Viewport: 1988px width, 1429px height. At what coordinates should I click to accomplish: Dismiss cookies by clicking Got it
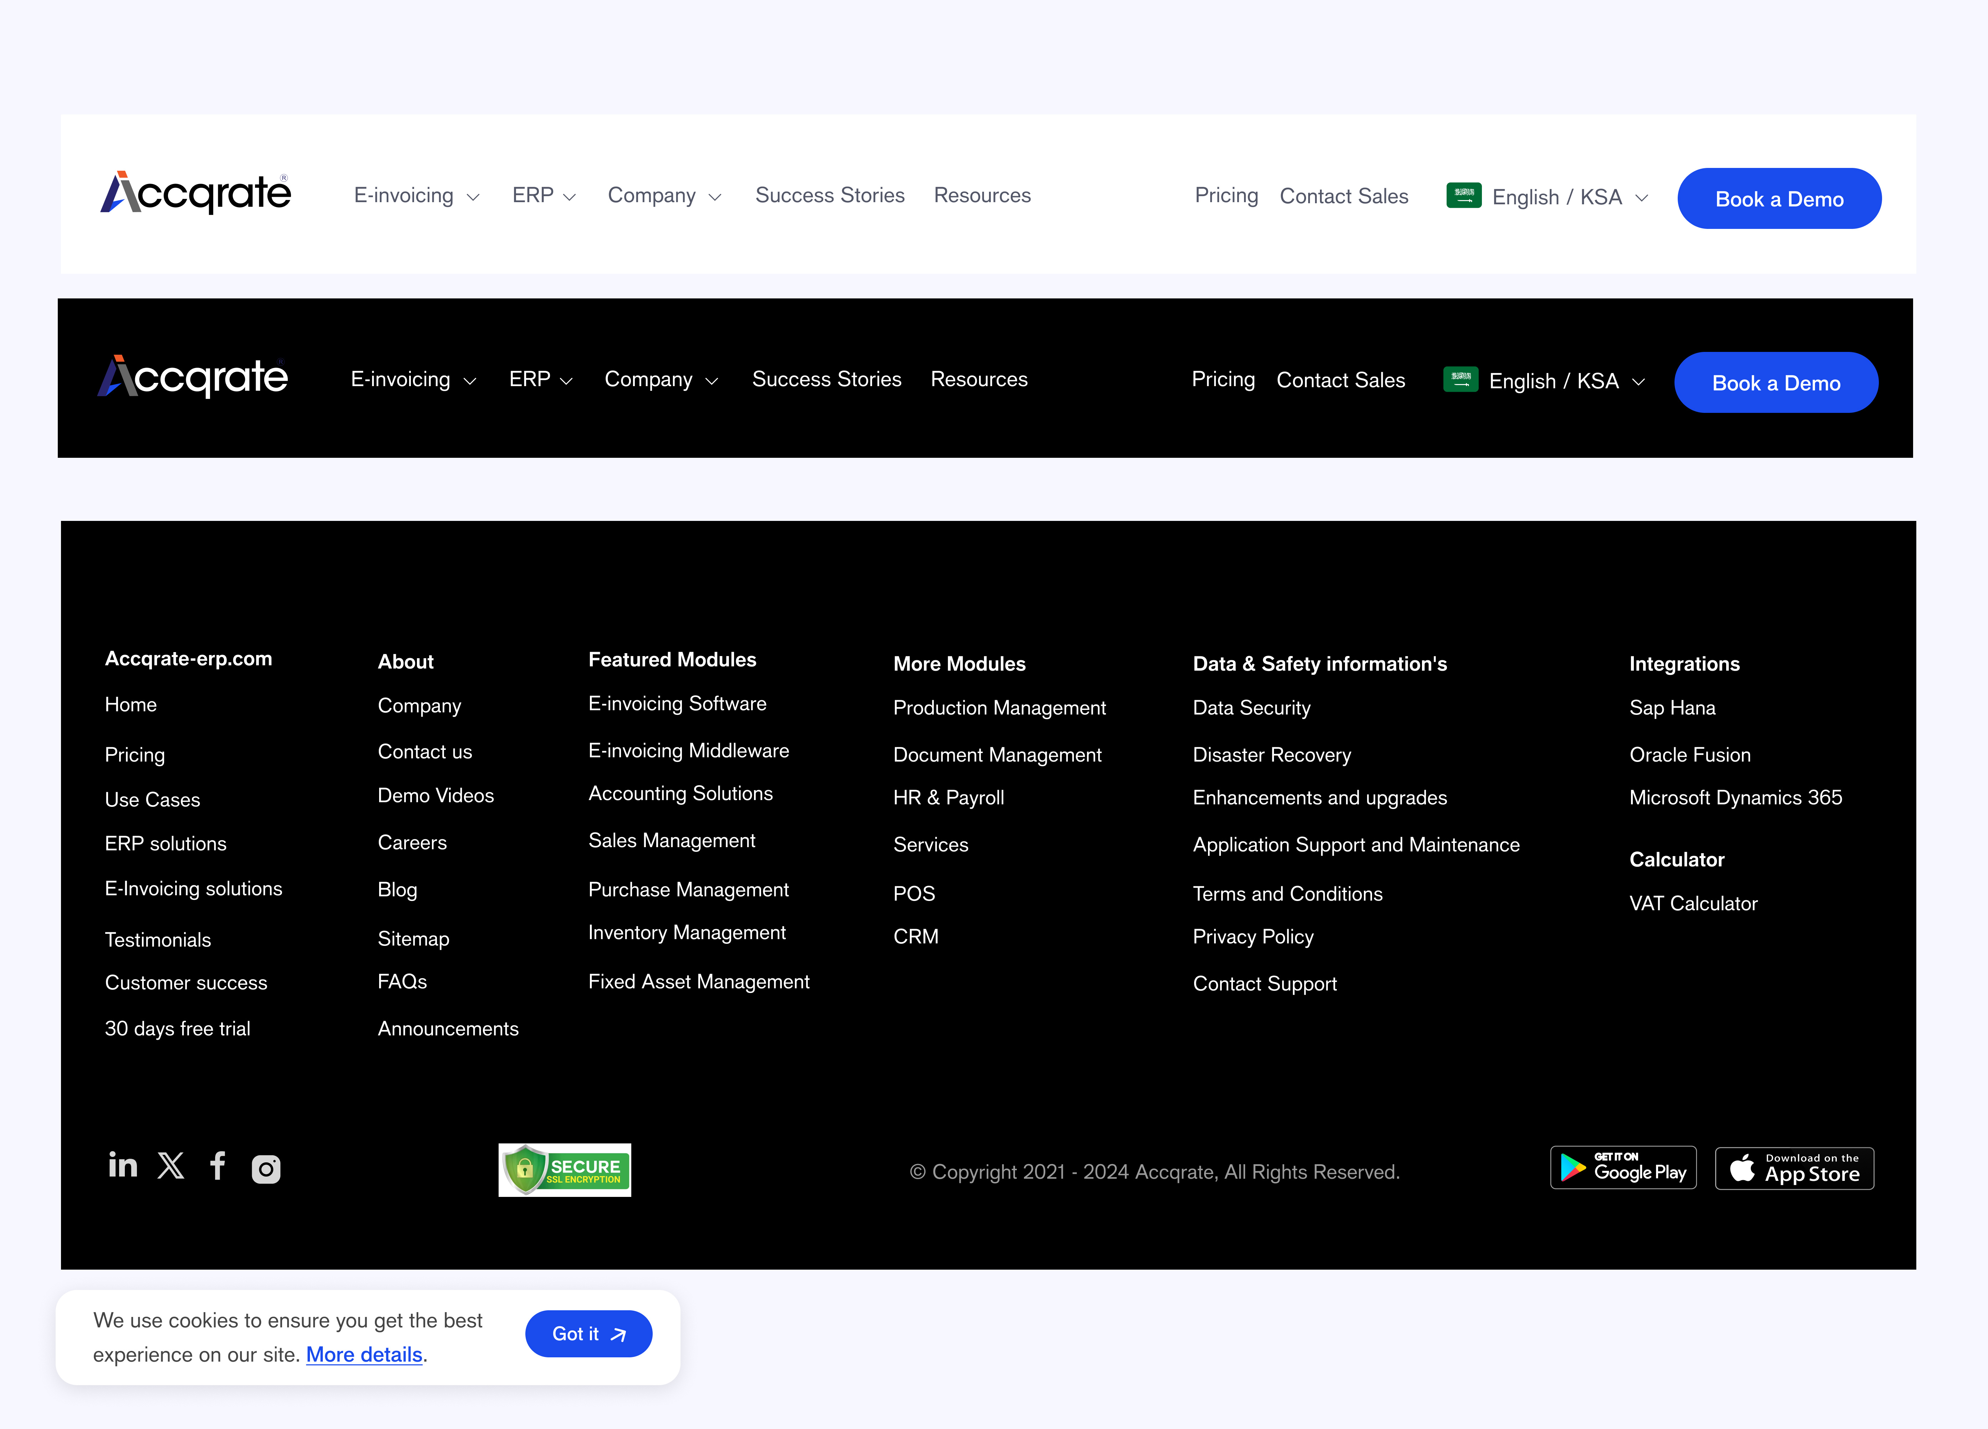588,1333
